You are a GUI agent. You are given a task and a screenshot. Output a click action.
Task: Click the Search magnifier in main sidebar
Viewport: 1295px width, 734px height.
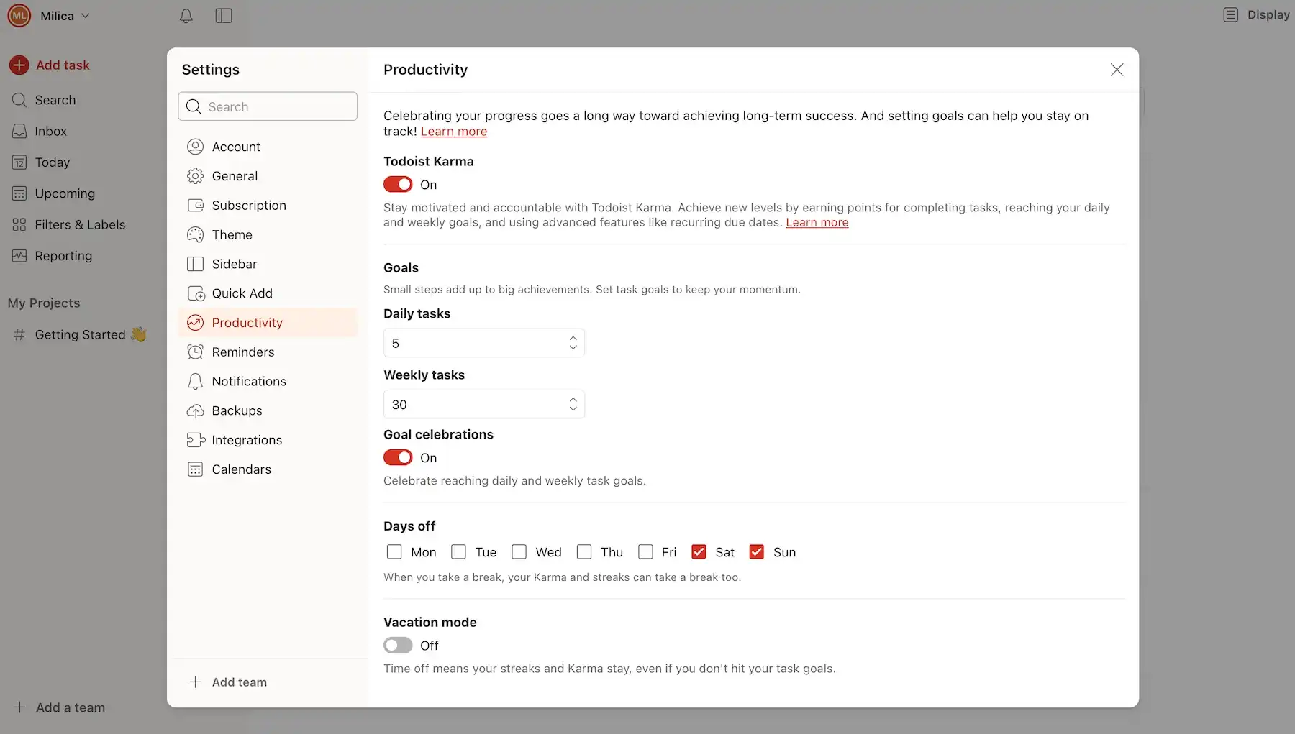pos(19,100)
